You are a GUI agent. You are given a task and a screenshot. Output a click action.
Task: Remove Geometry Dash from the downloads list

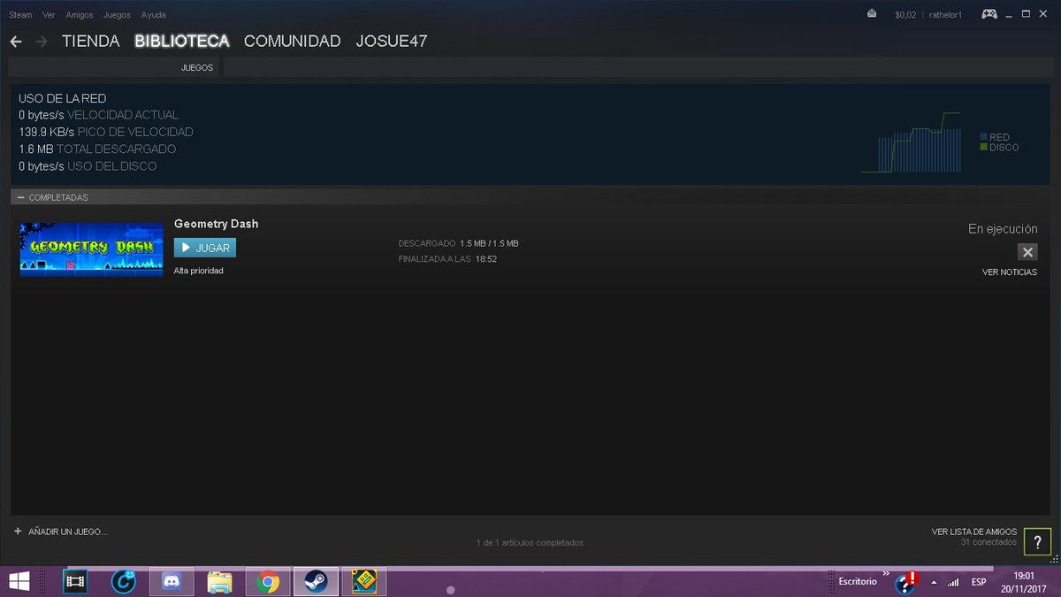(1027, 252)
